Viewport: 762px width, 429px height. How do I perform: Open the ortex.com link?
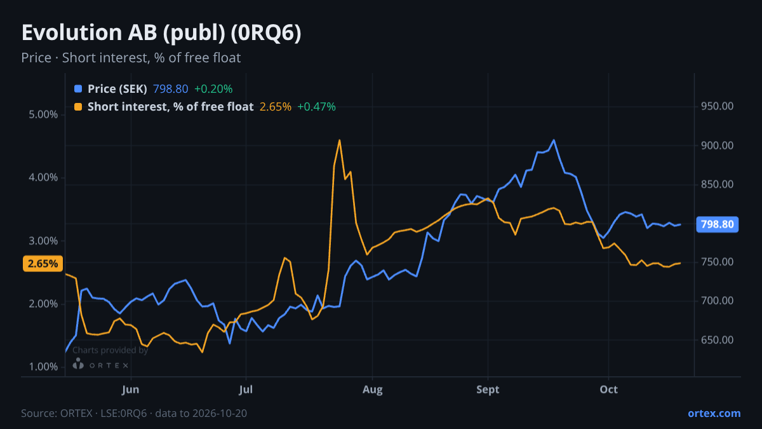click(714, 413)
